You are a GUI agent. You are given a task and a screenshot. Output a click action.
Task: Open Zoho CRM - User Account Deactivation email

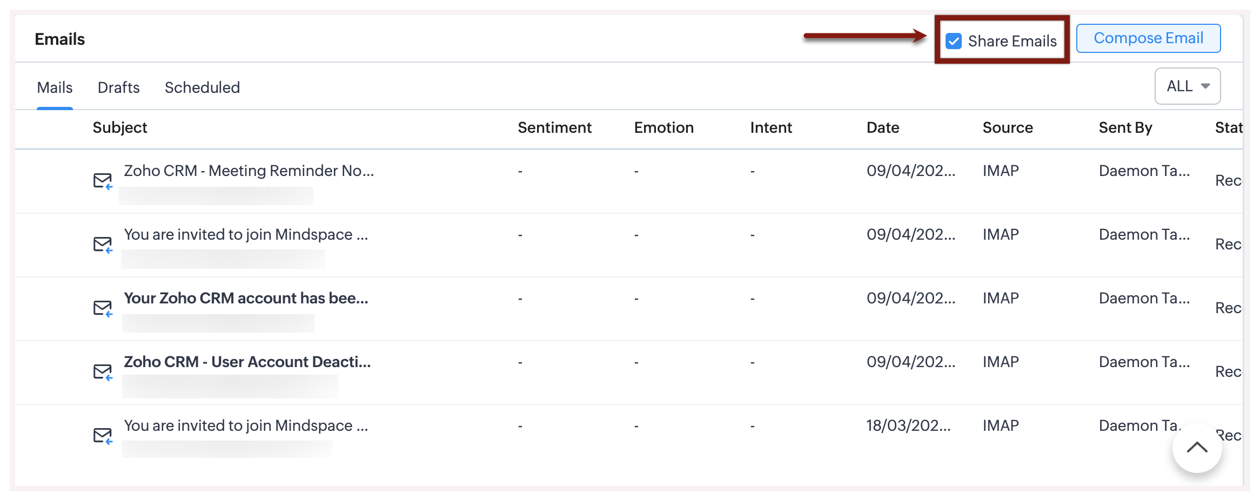pos(247,362)
